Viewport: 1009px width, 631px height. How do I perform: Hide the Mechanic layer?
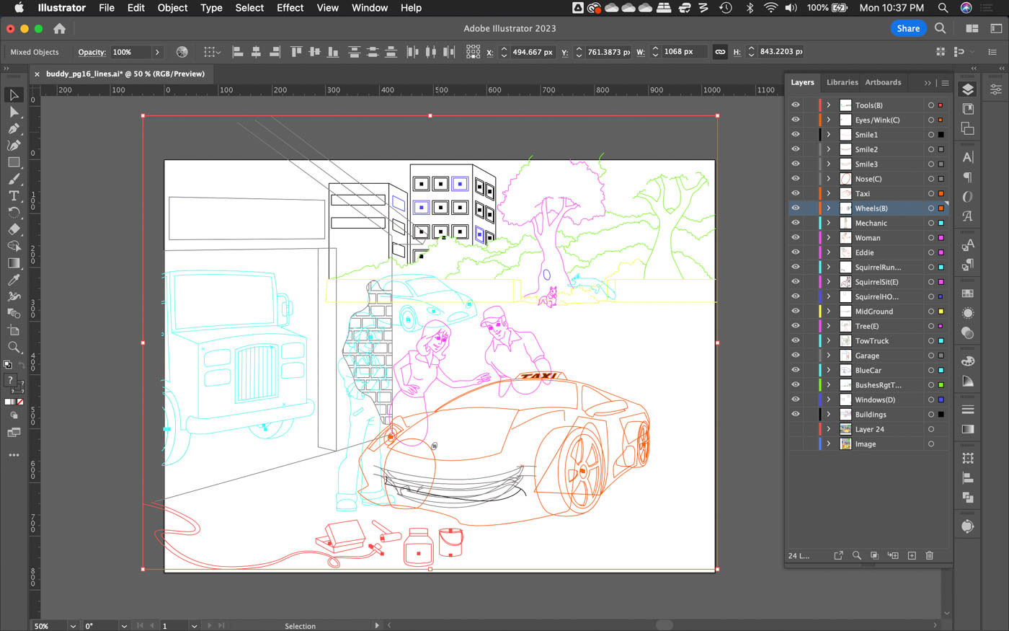796,223
